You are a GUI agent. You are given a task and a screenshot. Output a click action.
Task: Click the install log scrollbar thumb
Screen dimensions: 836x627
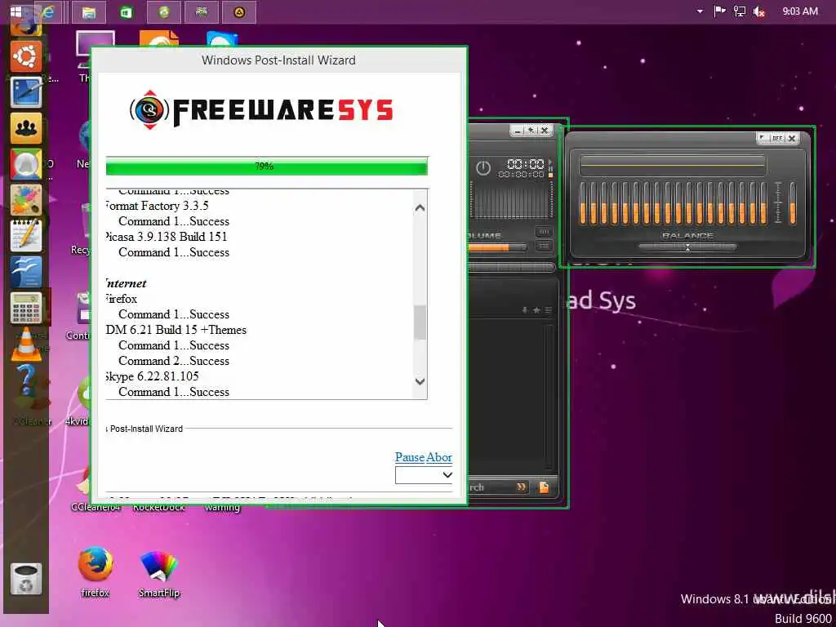(420, 322)
